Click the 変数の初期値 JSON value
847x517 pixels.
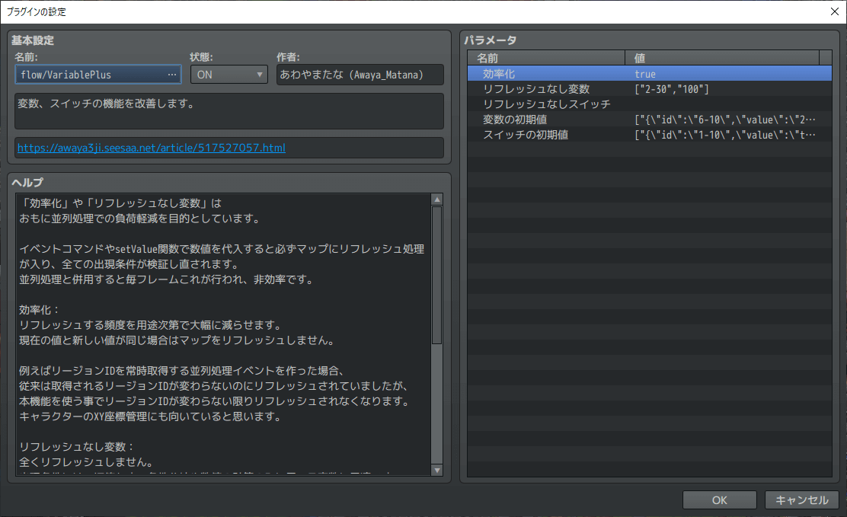pos(725,120)
